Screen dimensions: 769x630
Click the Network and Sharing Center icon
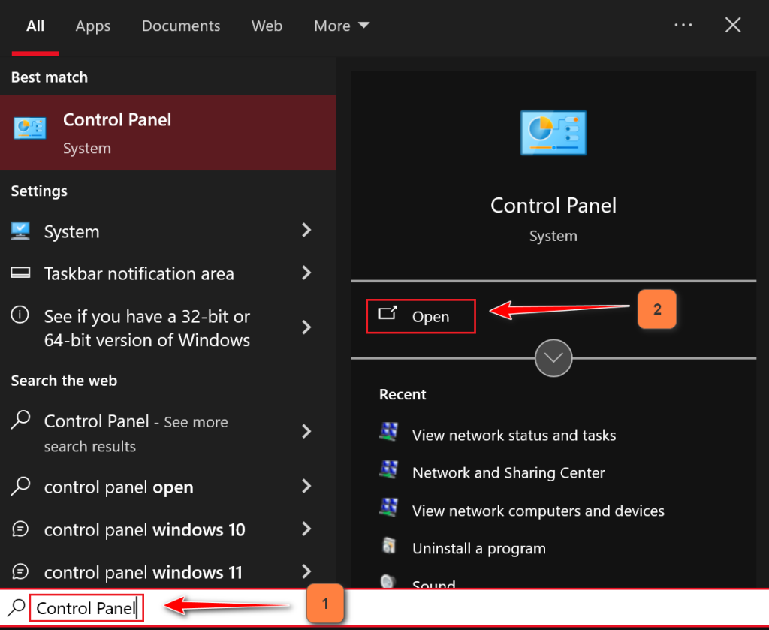(x=388, y=470)
